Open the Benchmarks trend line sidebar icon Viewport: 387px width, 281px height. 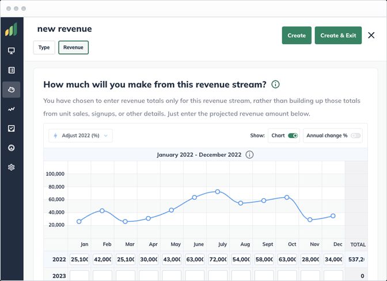pos(11,109)
